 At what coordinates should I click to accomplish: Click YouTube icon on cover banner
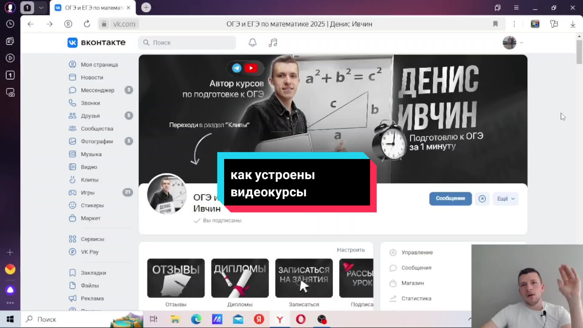251,68
